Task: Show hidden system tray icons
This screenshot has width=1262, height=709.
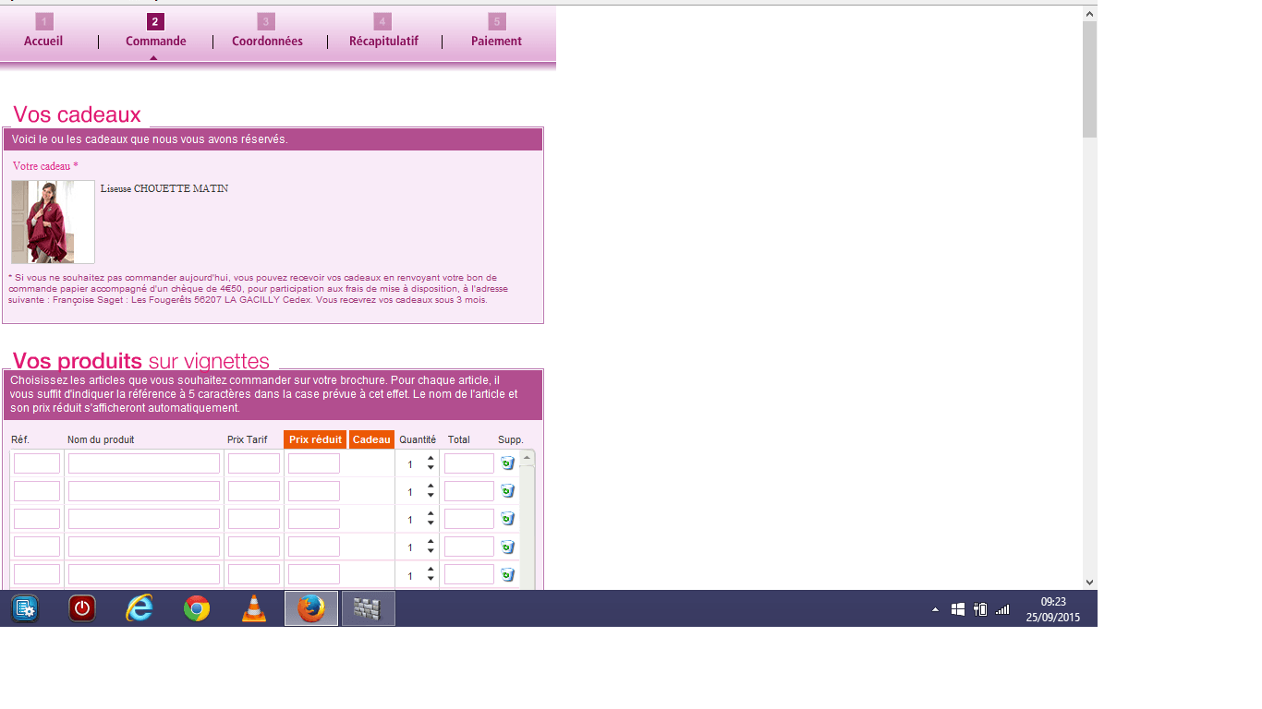Action: coord(935,609)
